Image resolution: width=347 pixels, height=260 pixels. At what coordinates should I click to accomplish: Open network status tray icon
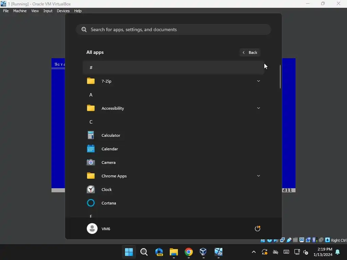point(297,252)
